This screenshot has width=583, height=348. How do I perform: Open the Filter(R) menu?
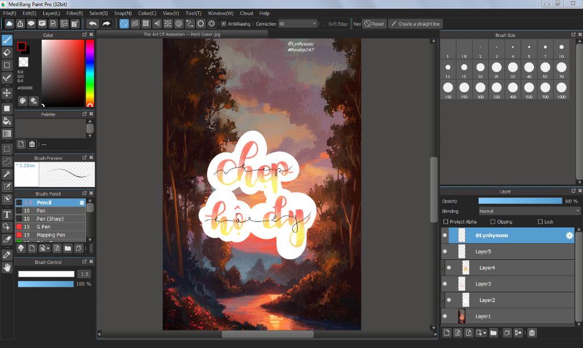[75, 14]
